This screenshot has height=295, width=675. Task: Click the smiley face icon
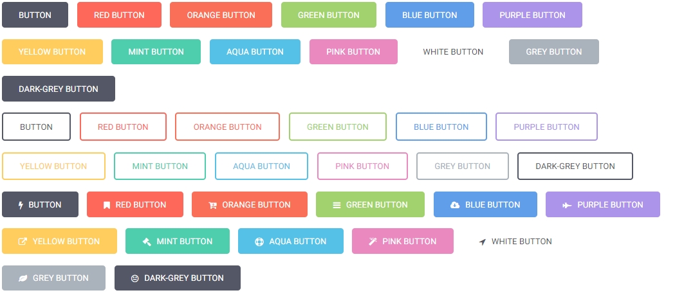coord(135,278)
